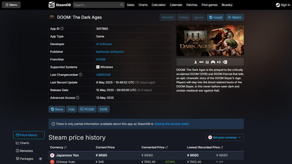Open the Charts navigation item
Image resolution: width=292 pixels, height=164 pixels.
click(143, 5)
